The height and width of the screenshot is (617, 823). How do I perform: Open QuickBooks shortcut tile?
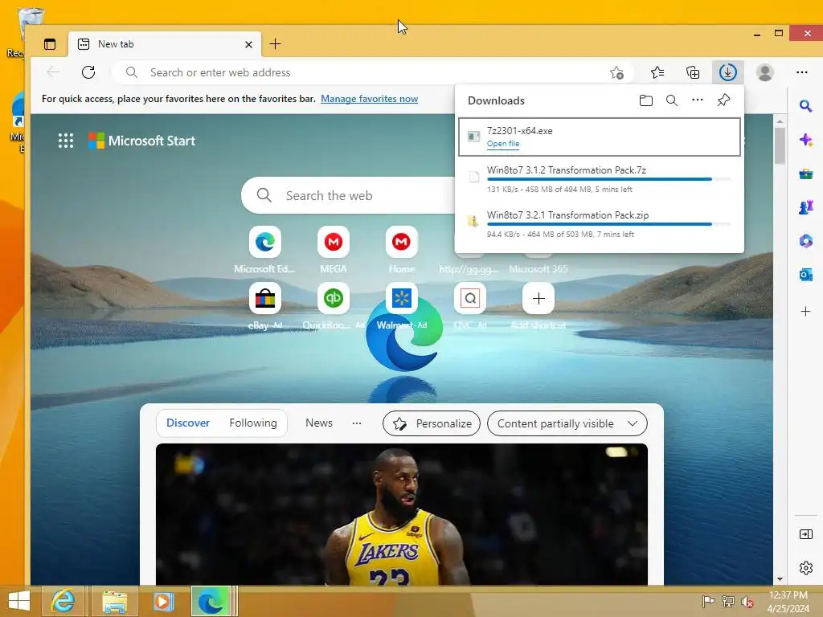click(334, 299)
